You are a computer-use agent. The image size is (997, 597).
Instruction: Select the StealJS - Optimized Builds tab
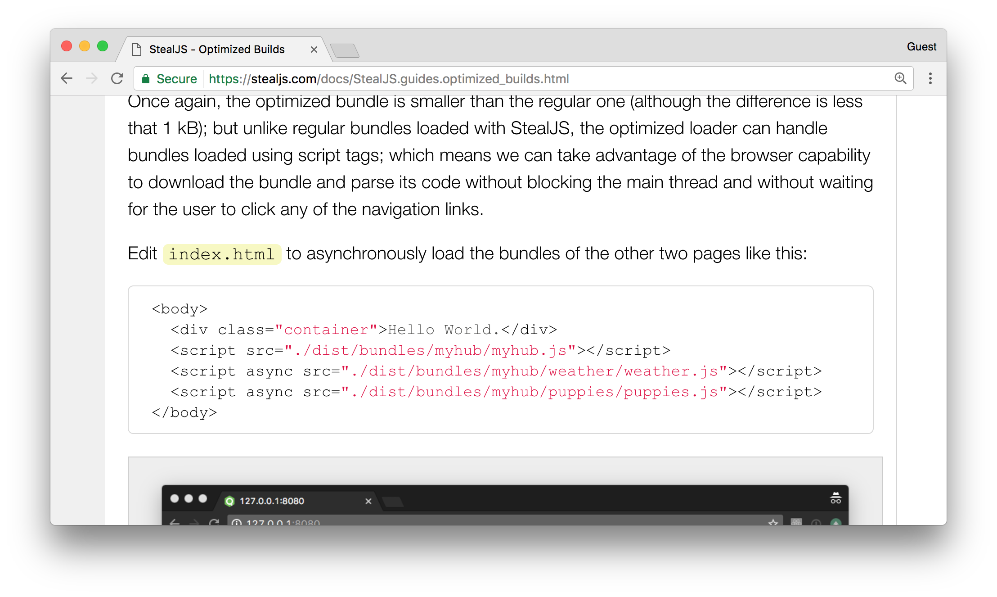point(224,49)
